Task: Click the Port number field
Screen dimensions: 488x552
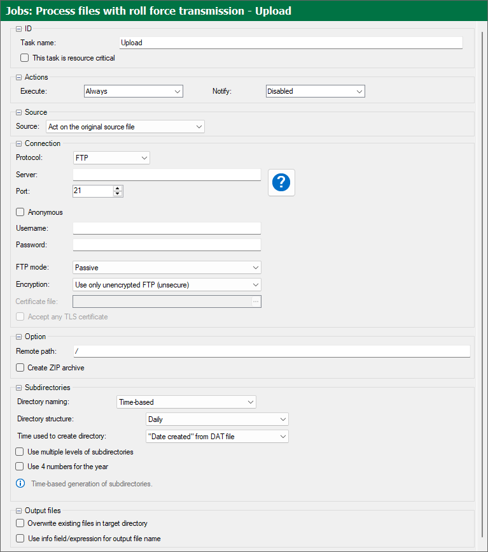Action: click(93, 191)
